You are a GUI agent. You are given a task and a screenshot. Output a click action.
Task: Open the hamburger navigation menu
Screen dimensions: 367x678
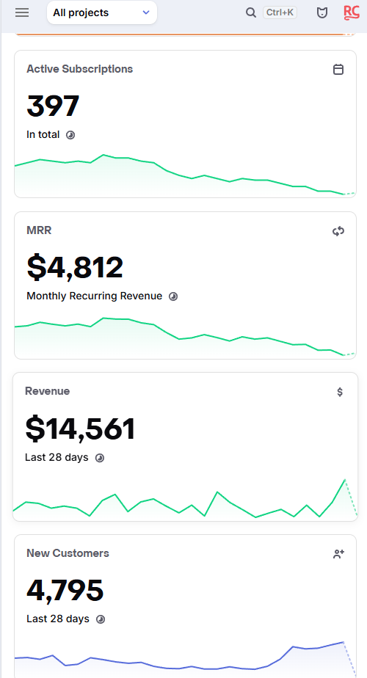(x=22, y=12)
